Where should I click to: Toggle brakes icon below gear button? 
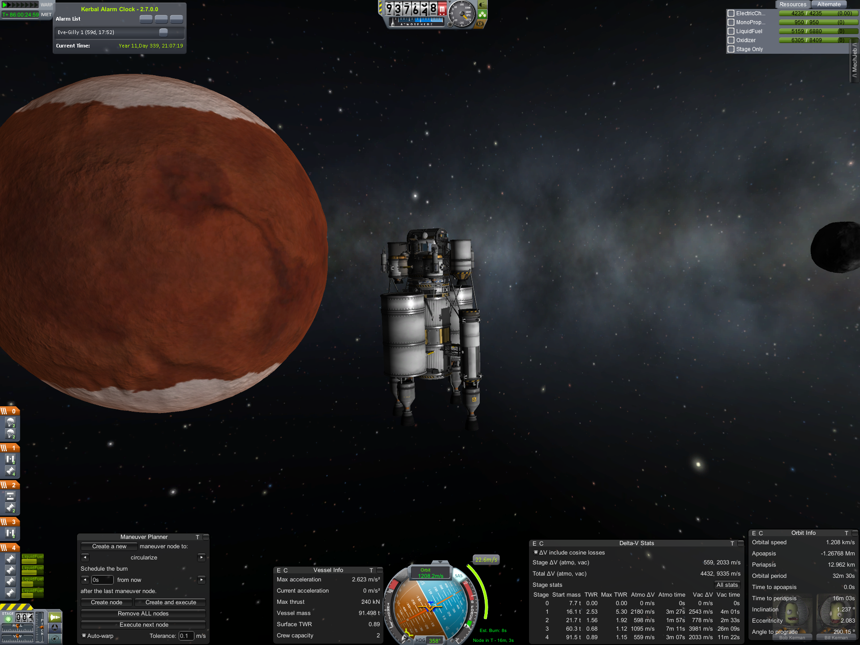coord(481,24)
